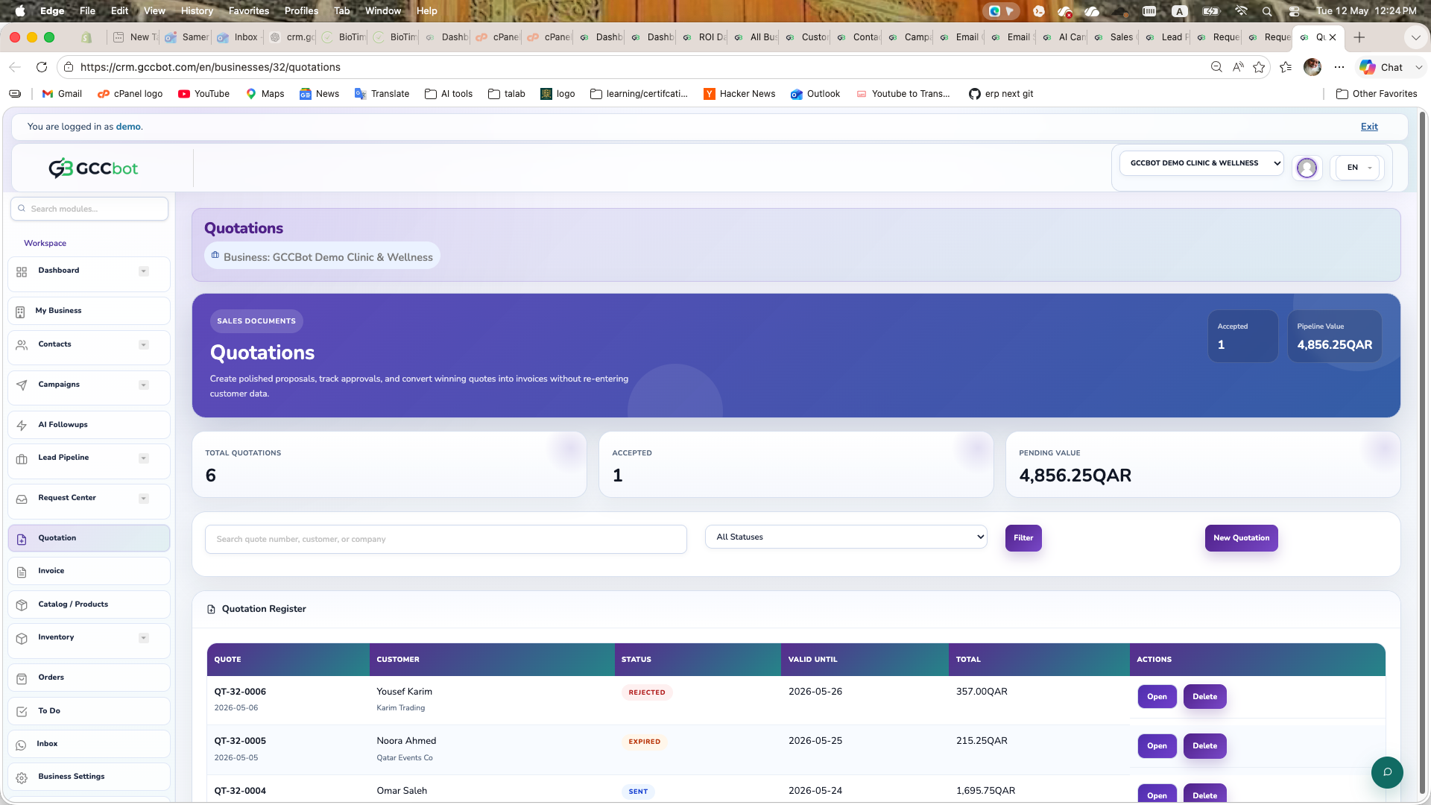Expand the Contacts submenu chevron
The width and height of the screenshot is (1431, 805).
144,345
